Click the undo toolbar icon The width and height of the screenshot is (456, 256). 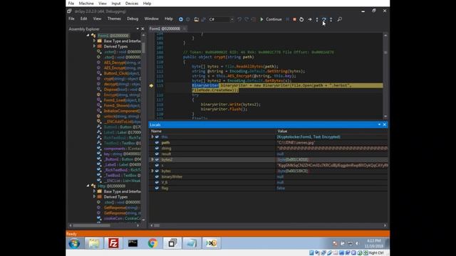click(239, 19)
